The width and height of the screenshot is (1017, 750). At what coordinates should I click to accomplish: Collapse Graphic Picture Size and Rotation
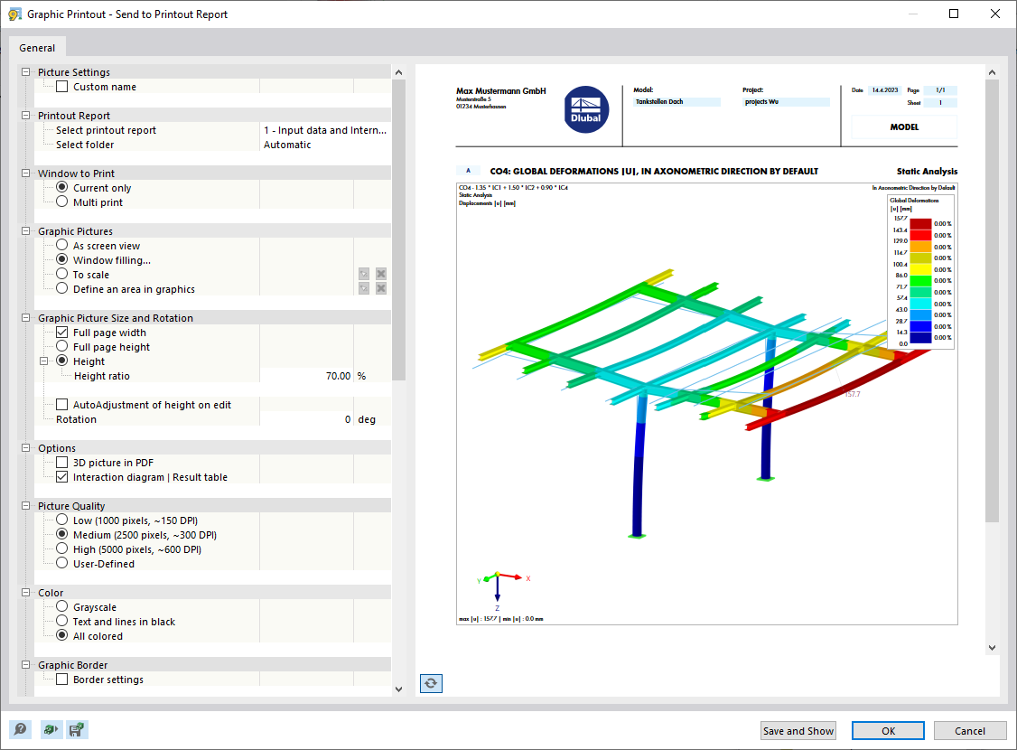point(26,318)
